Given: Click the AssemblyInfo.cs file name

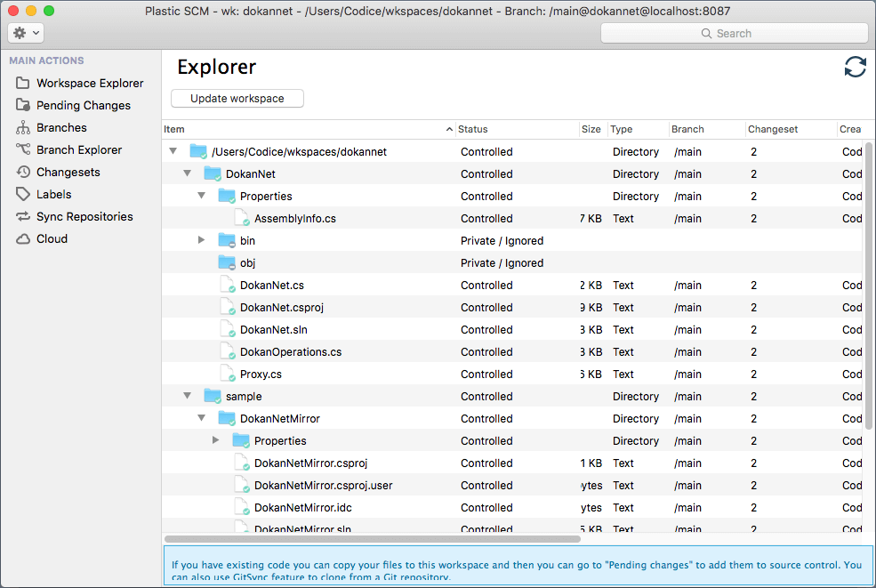Looking at the screenshot, I should coord(295,219).
